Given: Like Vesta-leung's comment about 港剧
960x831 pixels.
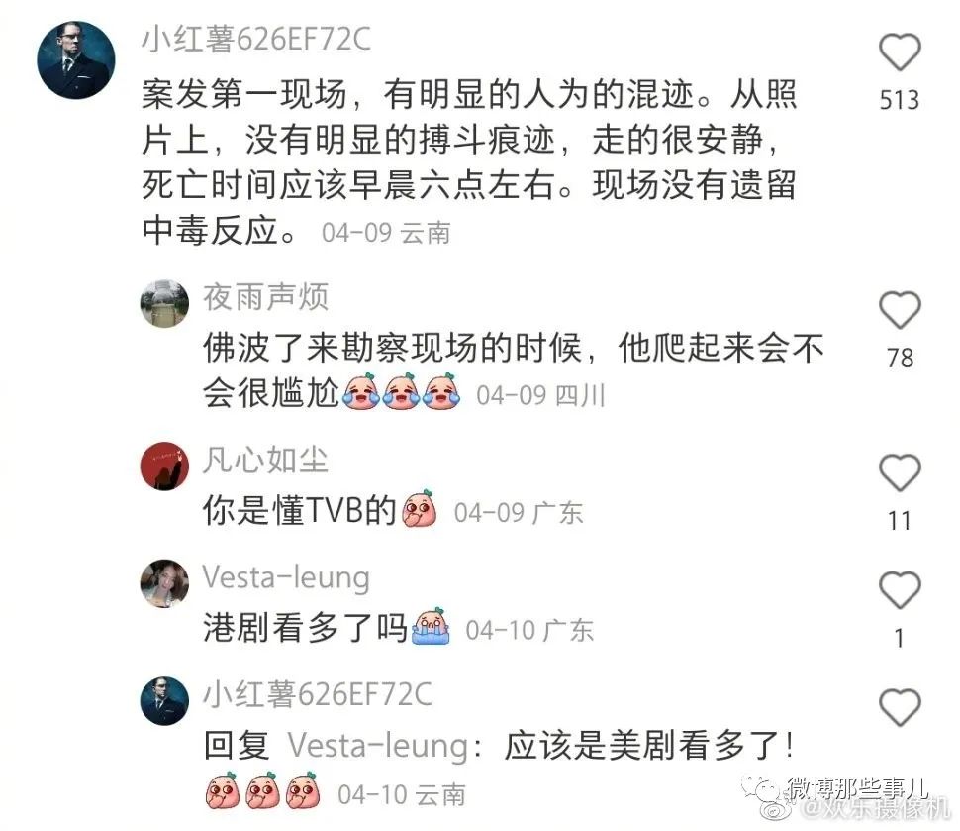Looking at the screenshot, I should point(900,590).
